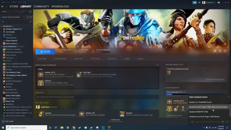Select Among Us in the library list
This screenshot has height=130, width=231.
tap(10, 58)
